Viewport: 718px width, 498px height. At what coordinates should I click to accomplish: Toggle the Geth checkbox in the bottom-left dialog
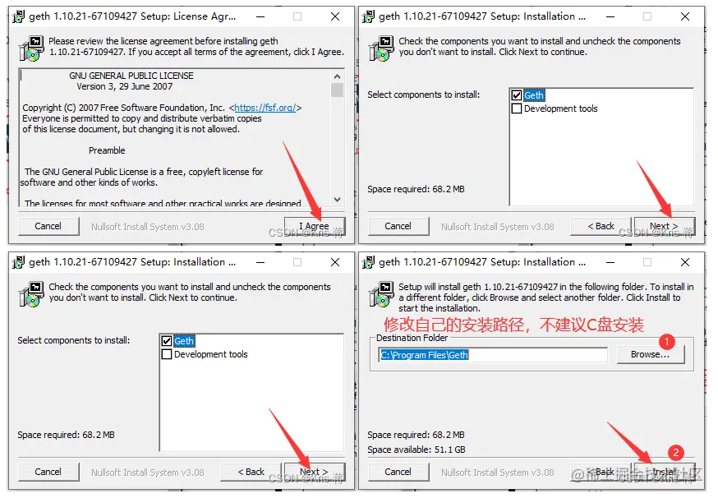pos(167,341)
